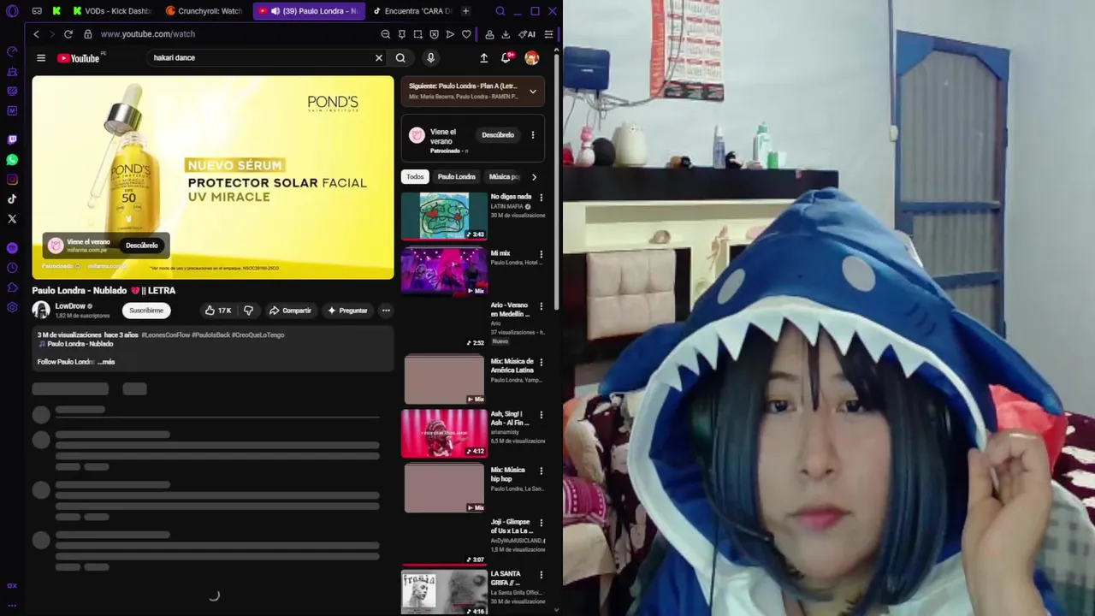This screenshot has height=616, width=1095.
Task: Open YouTube account avatar menu
Action: pos(532,58)
